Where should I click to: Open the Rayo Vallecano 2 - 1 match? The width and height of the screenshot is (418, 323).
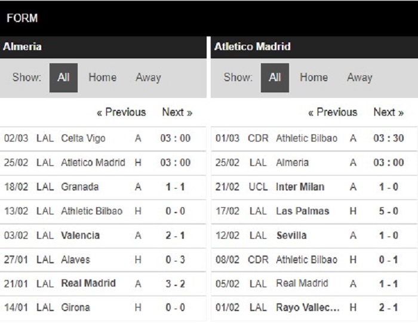pos(314,307)
